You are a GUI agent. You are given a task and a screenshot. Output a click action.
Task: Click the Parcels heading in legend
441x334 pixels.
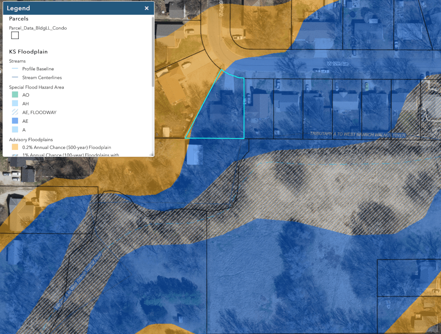19,19
